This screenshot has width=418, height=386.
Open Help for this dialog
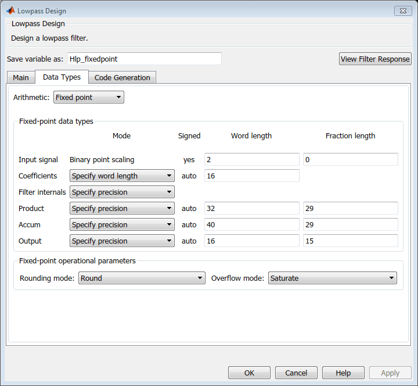(x=343, y=373)
